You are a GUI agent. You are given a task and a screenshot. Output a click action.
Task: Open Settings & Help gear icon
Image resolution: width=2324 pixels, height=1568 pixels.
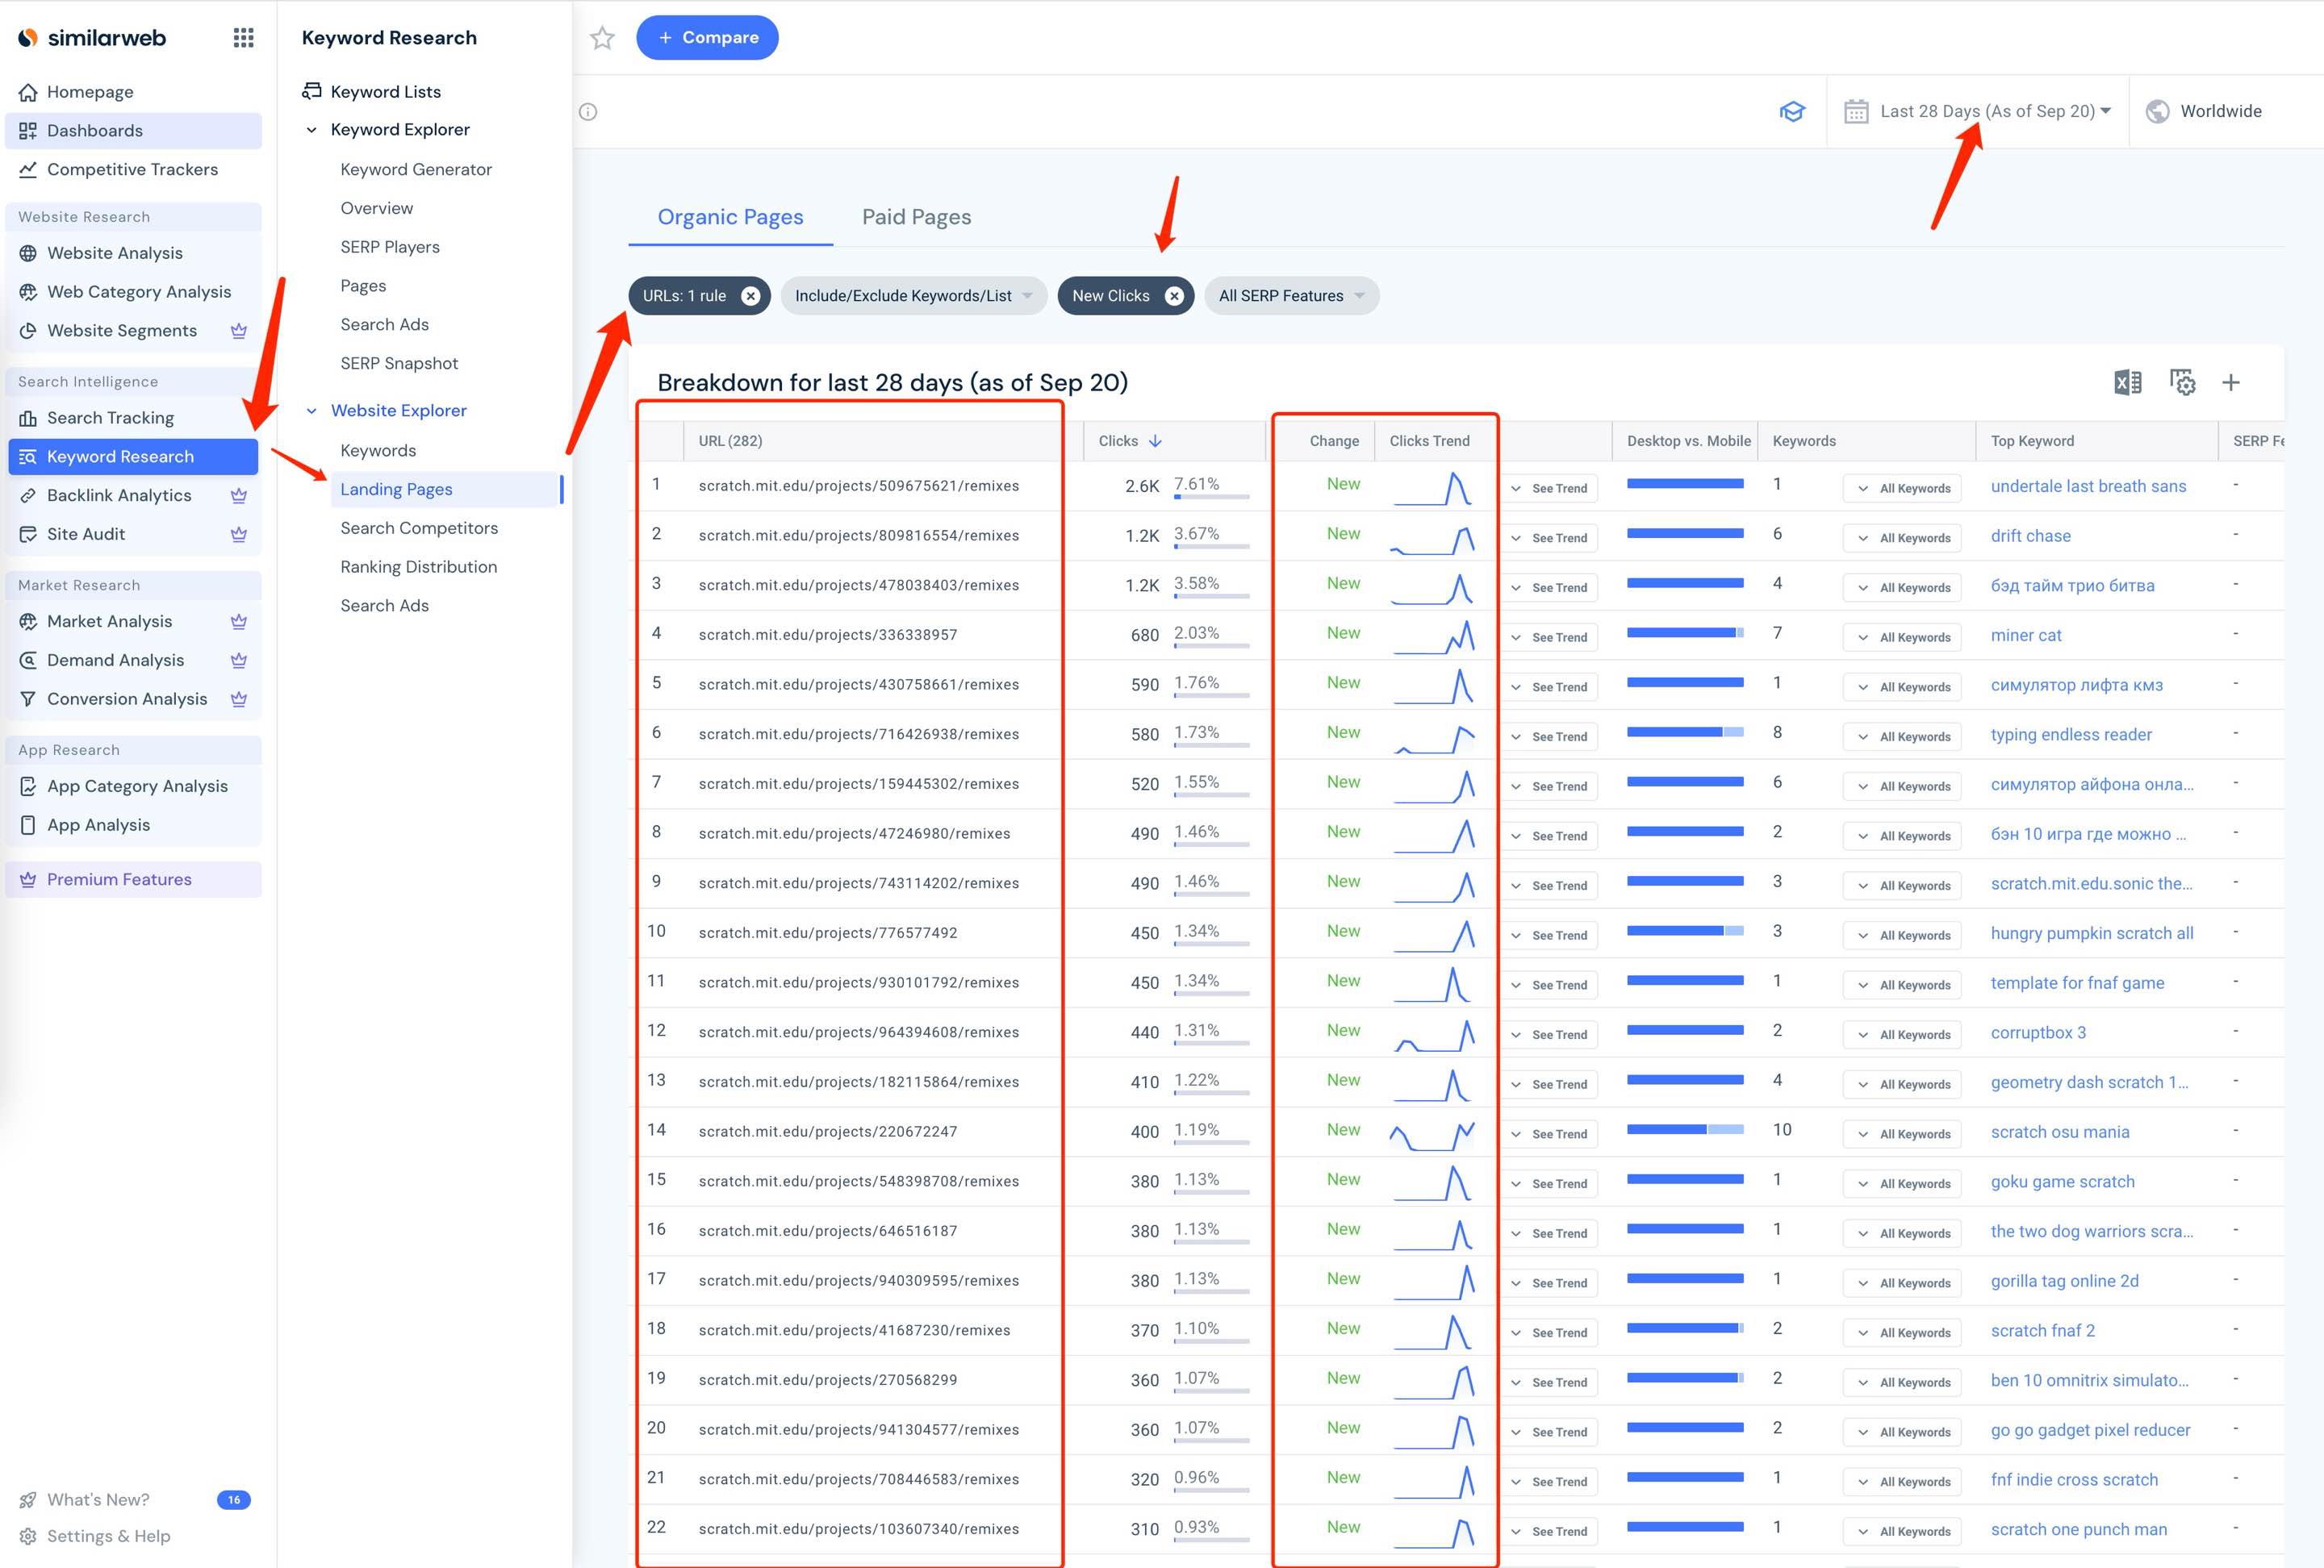[x=28, y=1536]
